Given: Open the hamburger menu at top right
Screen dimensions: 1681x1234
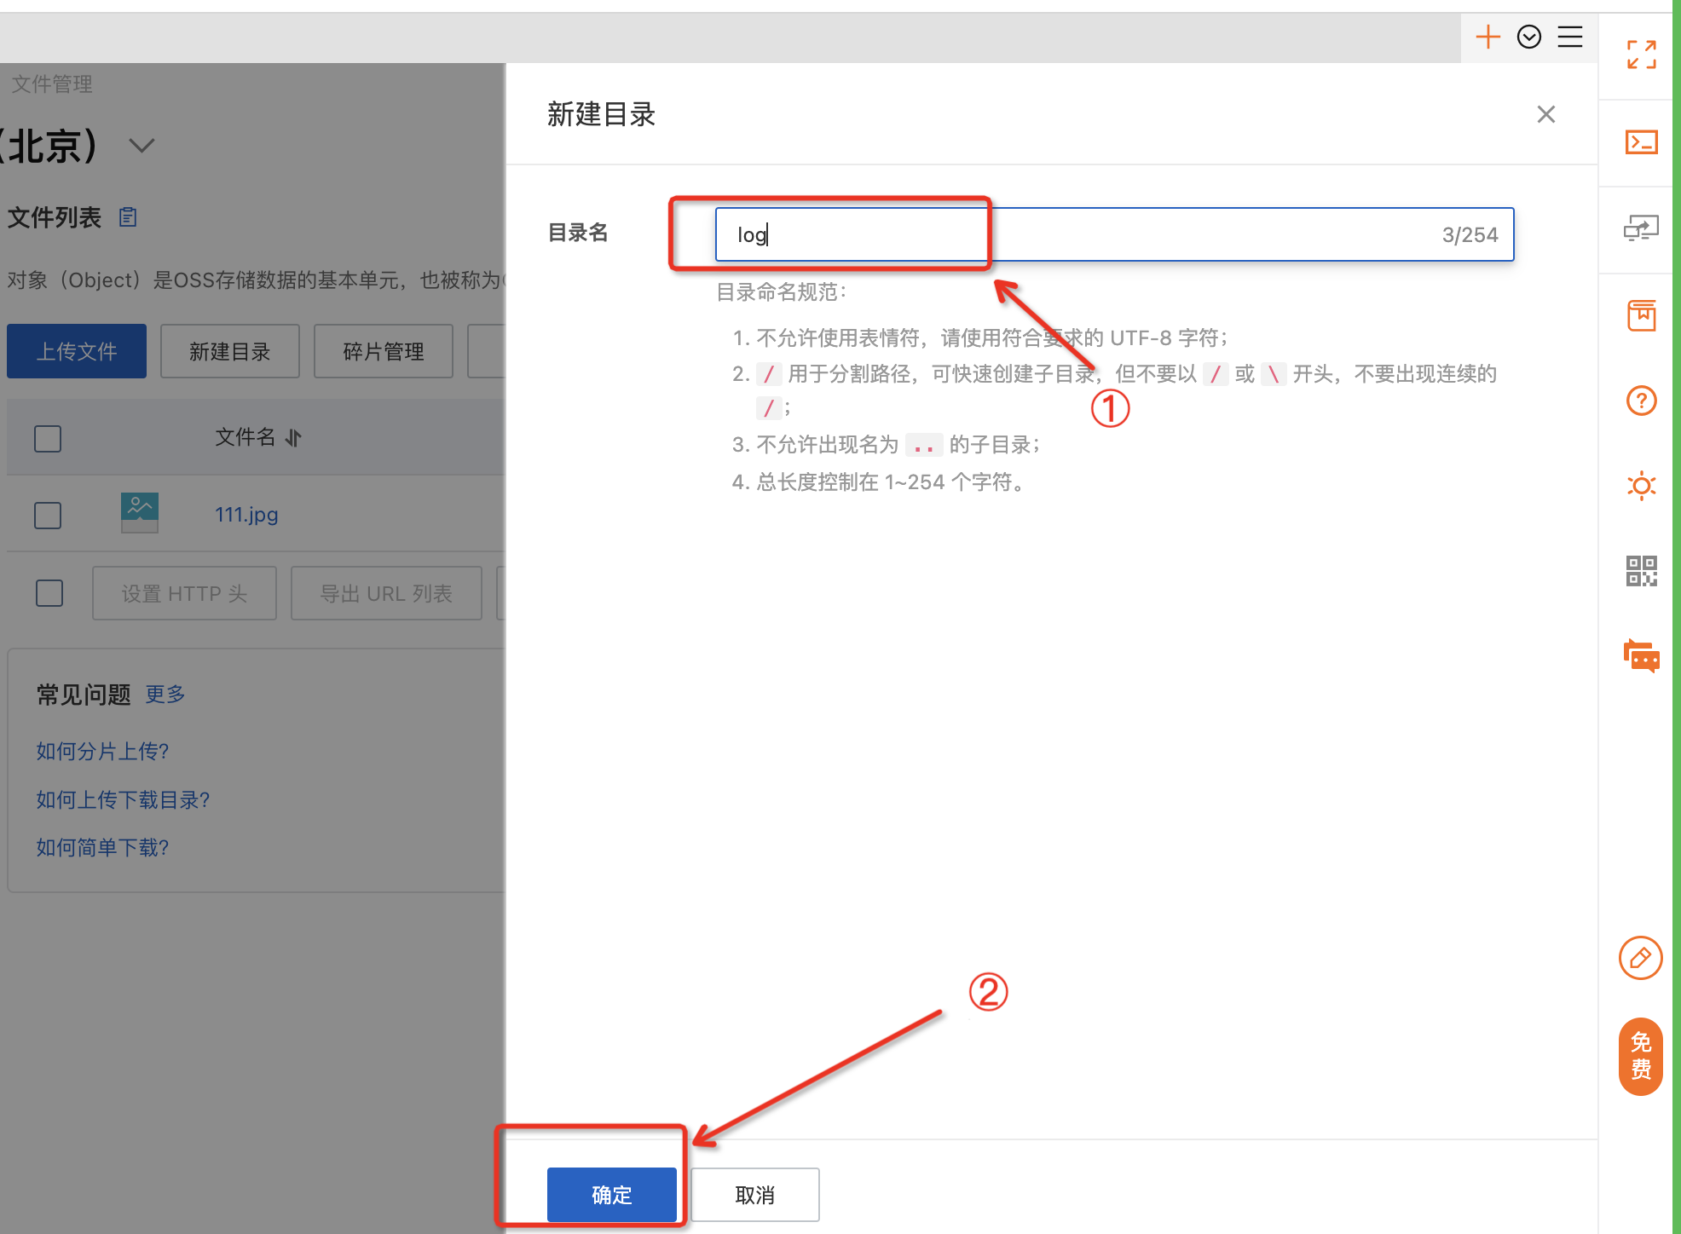Looking at the screenshot, I should point(1570,37).
